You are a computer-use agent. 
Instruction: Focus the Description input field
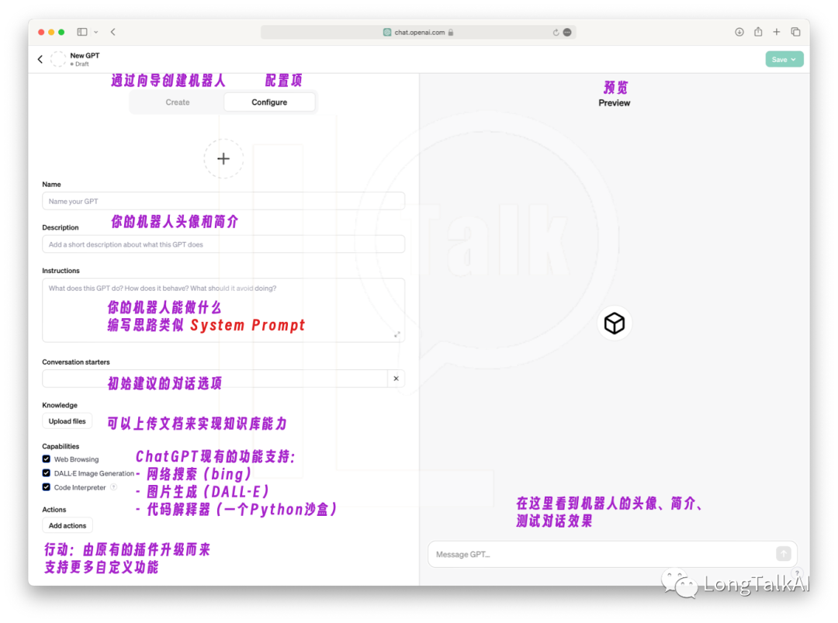[x=223, y=244]
